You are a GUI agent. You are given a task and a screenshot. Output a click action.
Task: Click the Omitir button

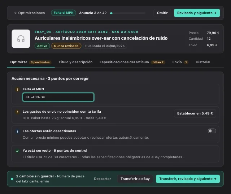(x=162, y=13)
